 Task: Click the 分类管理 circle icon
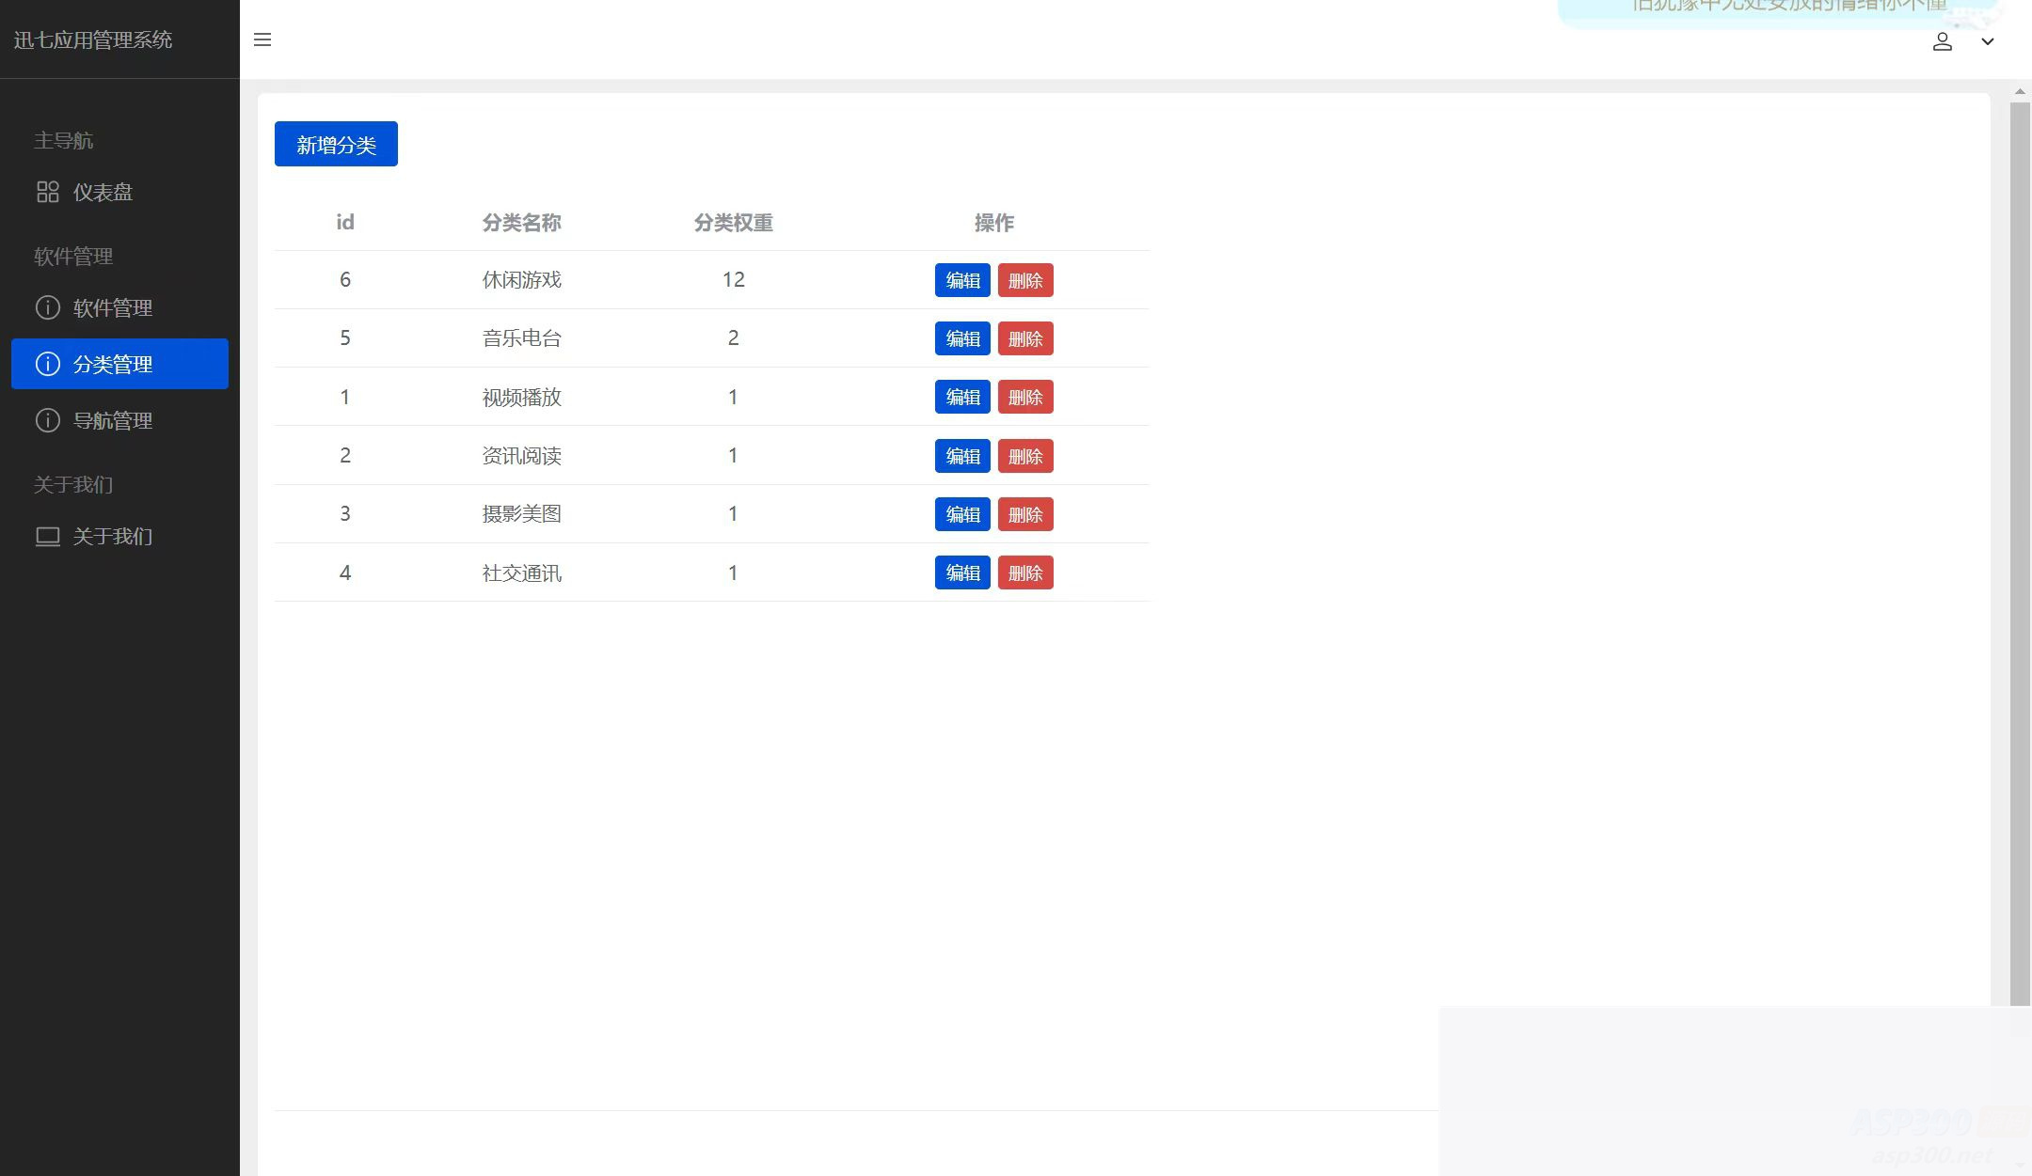(x=48, y=364)
